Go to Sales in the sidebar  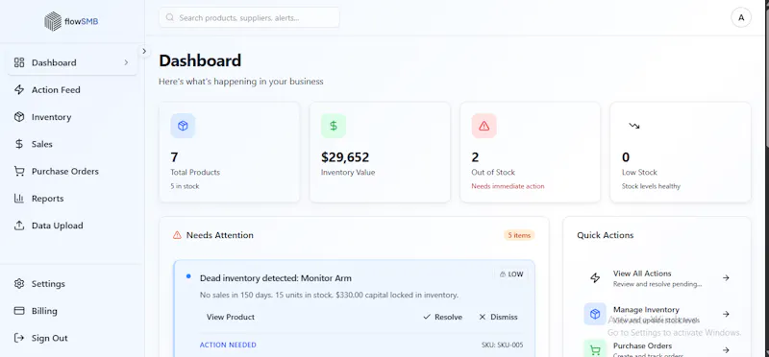pyautogui.click(x=72, y=144)
